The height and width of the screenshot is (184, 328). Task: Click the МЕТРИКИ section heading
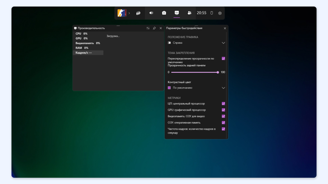point(174,98)
